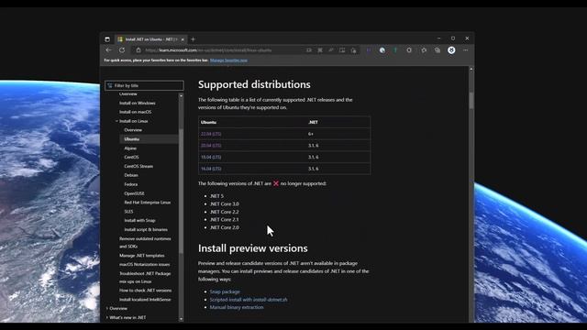Open the 22.04 (LTS) Ubuntu link
587x330 pixels.
click(211, 134)
